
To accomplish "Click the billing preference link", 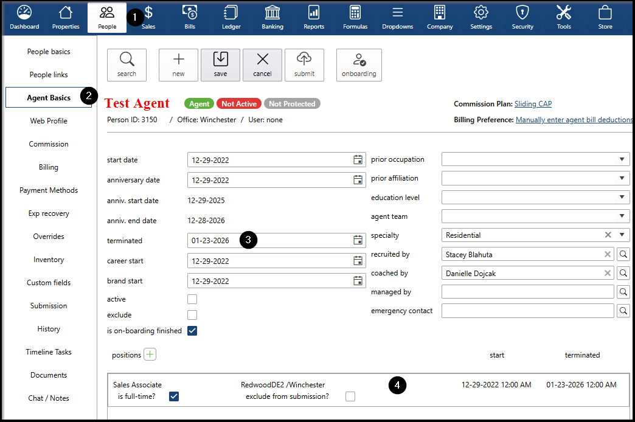I will click(x=574, y=120).
